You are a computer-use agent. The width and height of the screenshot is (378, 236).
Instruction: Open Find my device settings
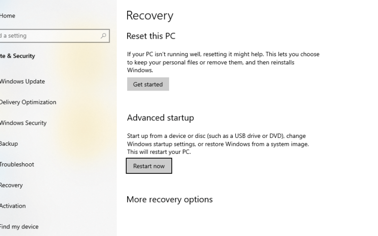pos(19,227)
